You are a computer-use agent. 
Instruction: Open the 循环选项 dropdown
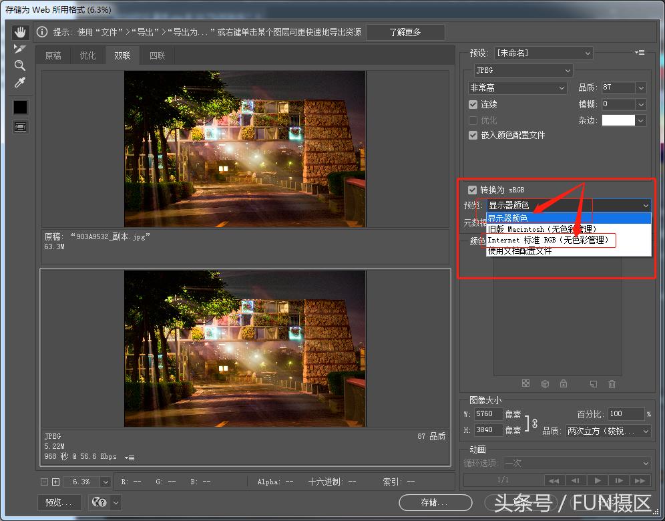577,463
